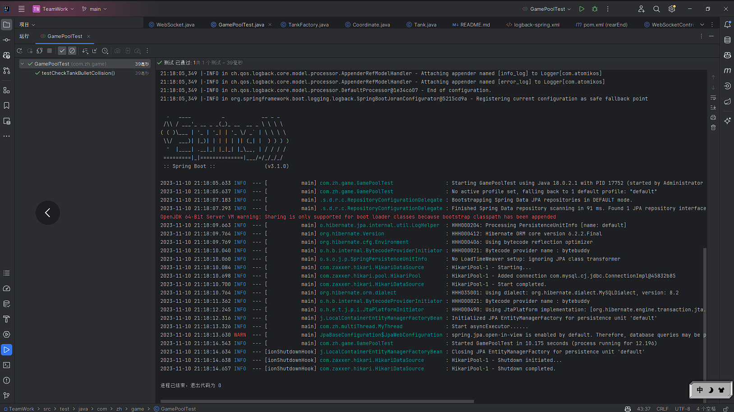This screenshot has height=412, width=734.
Task: Open the pom.xml (rearEnd) tab
Action: coord(601,25)
